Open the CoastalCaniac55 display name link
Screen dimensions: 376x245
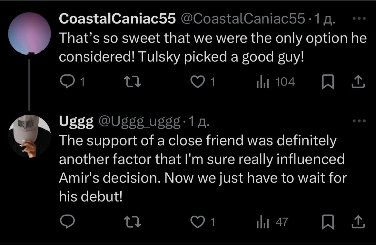(117, 19)
